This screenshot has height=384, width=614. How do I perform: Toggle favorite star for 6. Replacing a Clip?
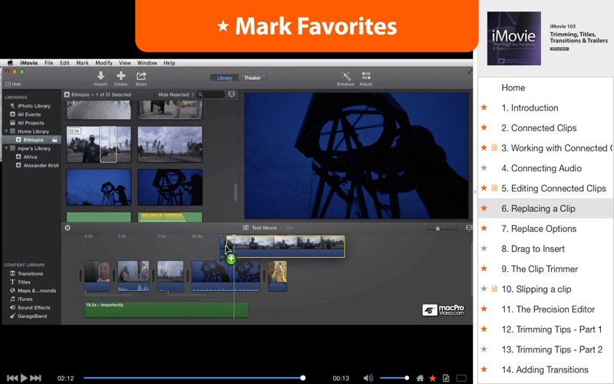484,208
